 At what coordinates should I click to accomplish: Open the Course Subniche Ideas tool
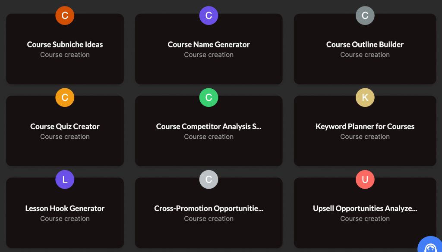tap(65, 44)
